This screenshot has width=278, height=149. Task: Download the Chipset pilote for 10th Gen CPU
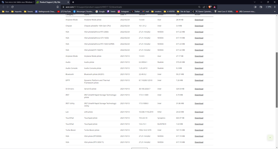pos(199,26)
